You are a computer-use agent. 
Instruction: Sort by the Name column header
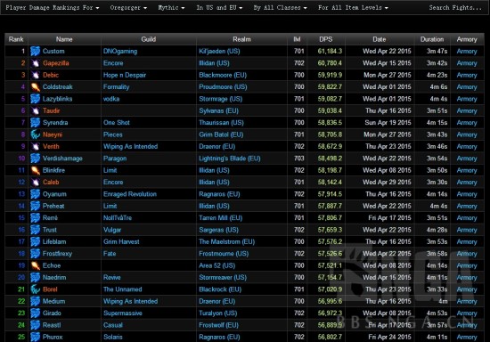point(64,39)
